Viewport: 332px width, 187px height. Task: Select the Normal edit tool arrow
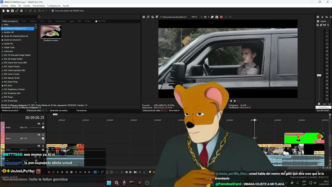pyautogui.click(x=95, y=172)
